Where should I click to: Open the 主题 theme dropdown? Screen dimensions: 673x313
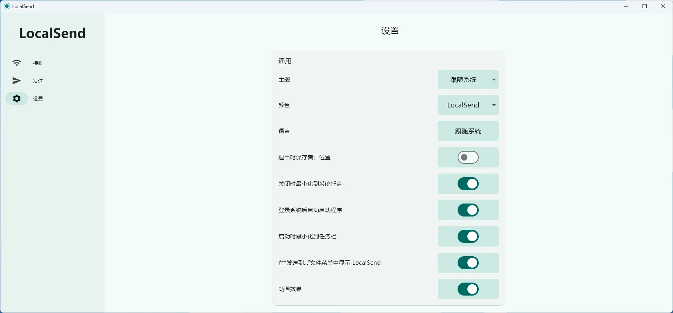(468, 79)
